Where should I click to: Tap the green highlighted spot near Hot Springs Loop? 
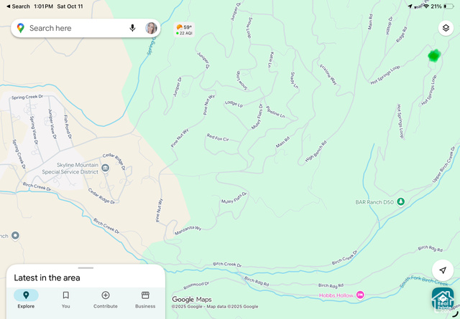[434, 56]
